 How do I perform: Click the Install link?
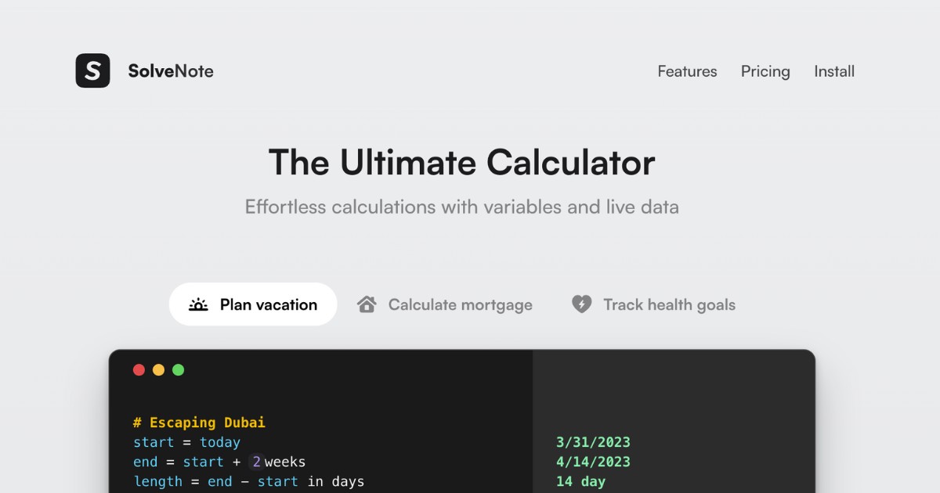pos(834,71)
